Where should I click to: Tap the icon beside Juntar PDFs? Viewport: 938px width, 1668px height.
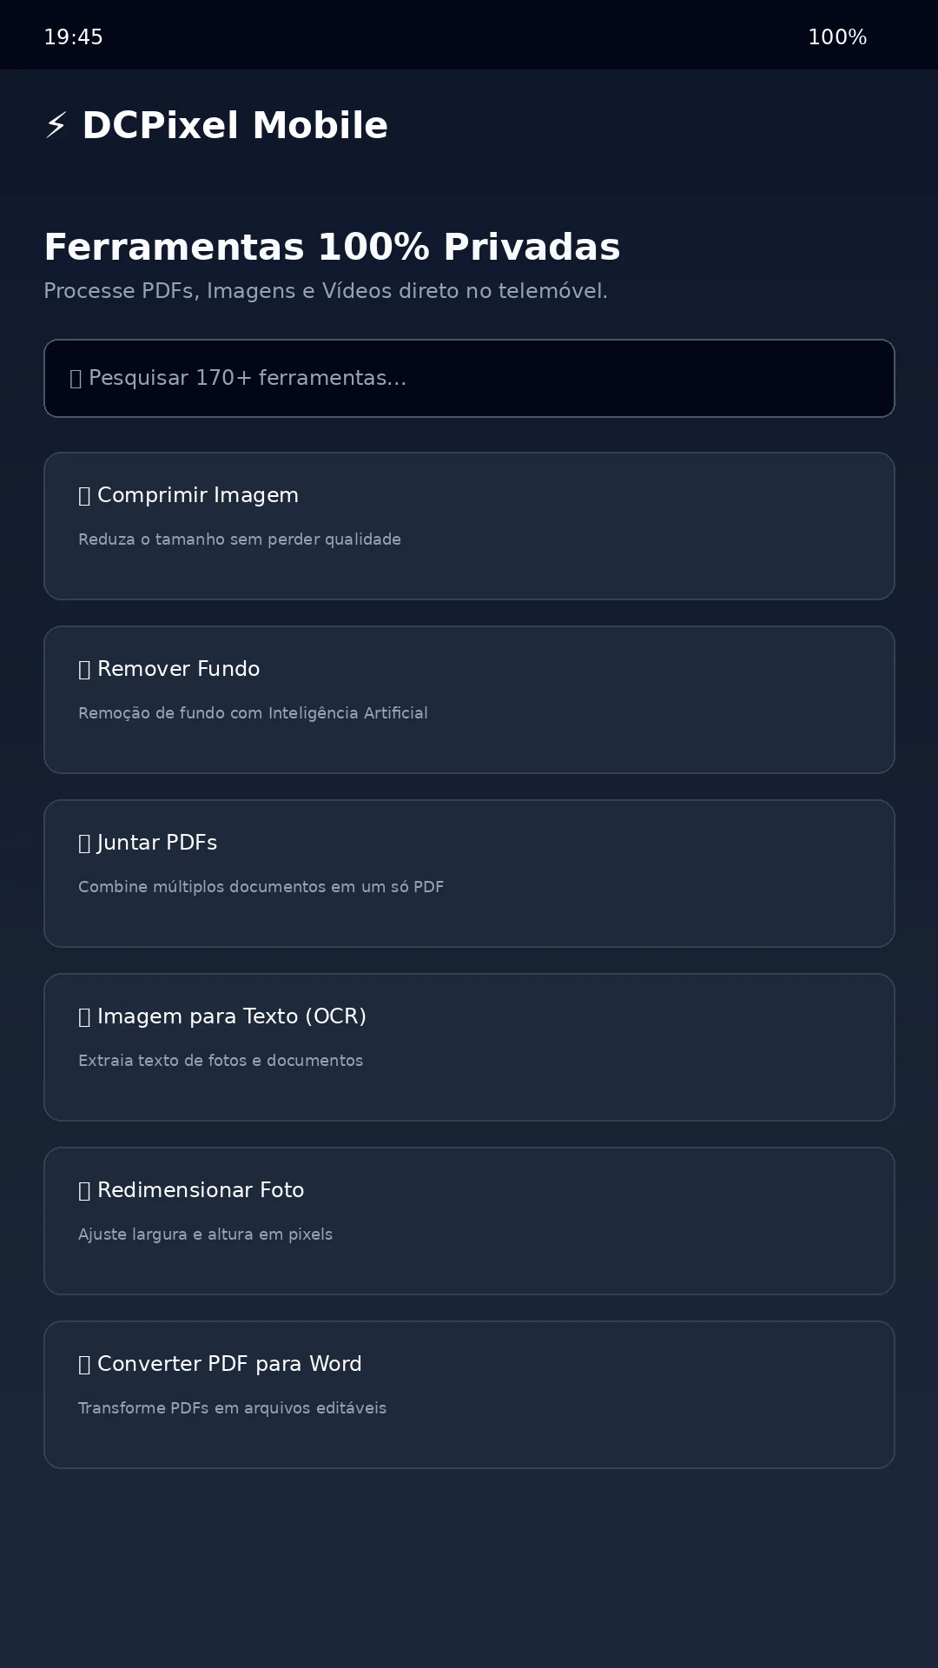pyautogui.click(x=84, y=844)
